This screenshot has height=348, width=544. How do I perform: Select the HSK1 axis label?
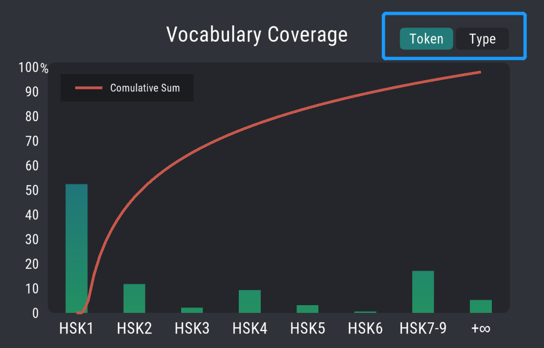click(x=76, y=328)
